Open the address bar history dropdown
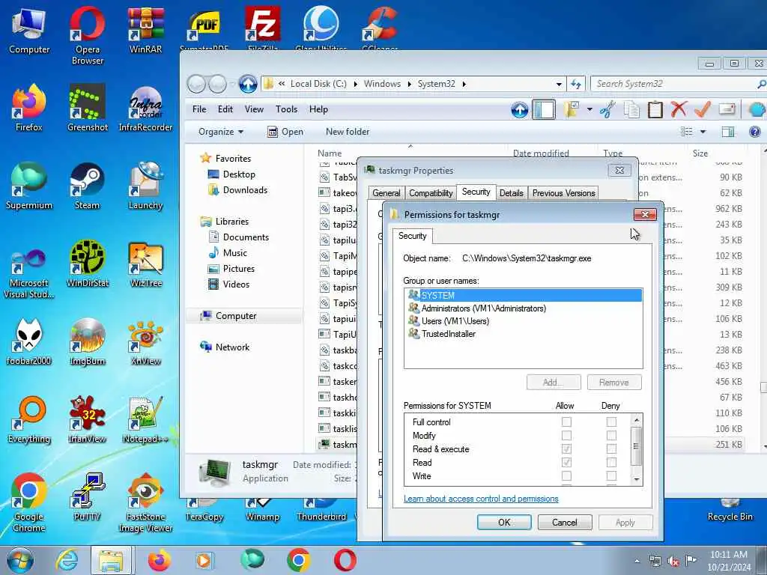 coord(559,84)
